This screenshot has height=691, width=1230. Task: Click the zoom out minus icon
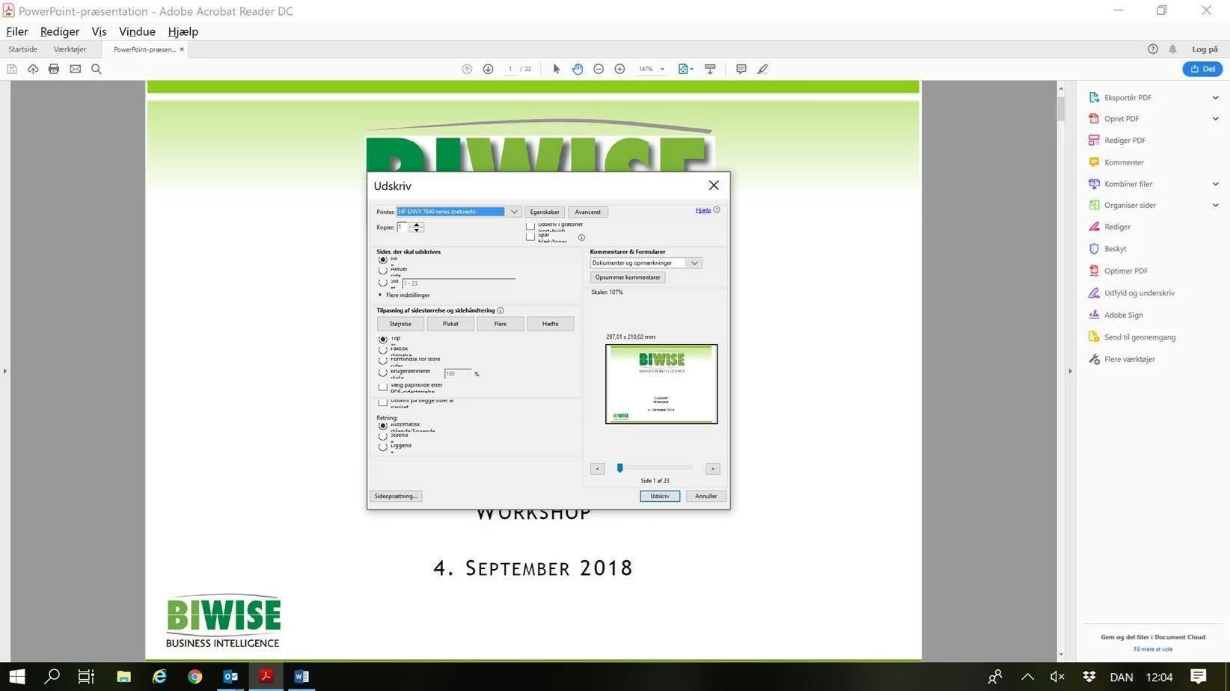(x=599, y=69)
